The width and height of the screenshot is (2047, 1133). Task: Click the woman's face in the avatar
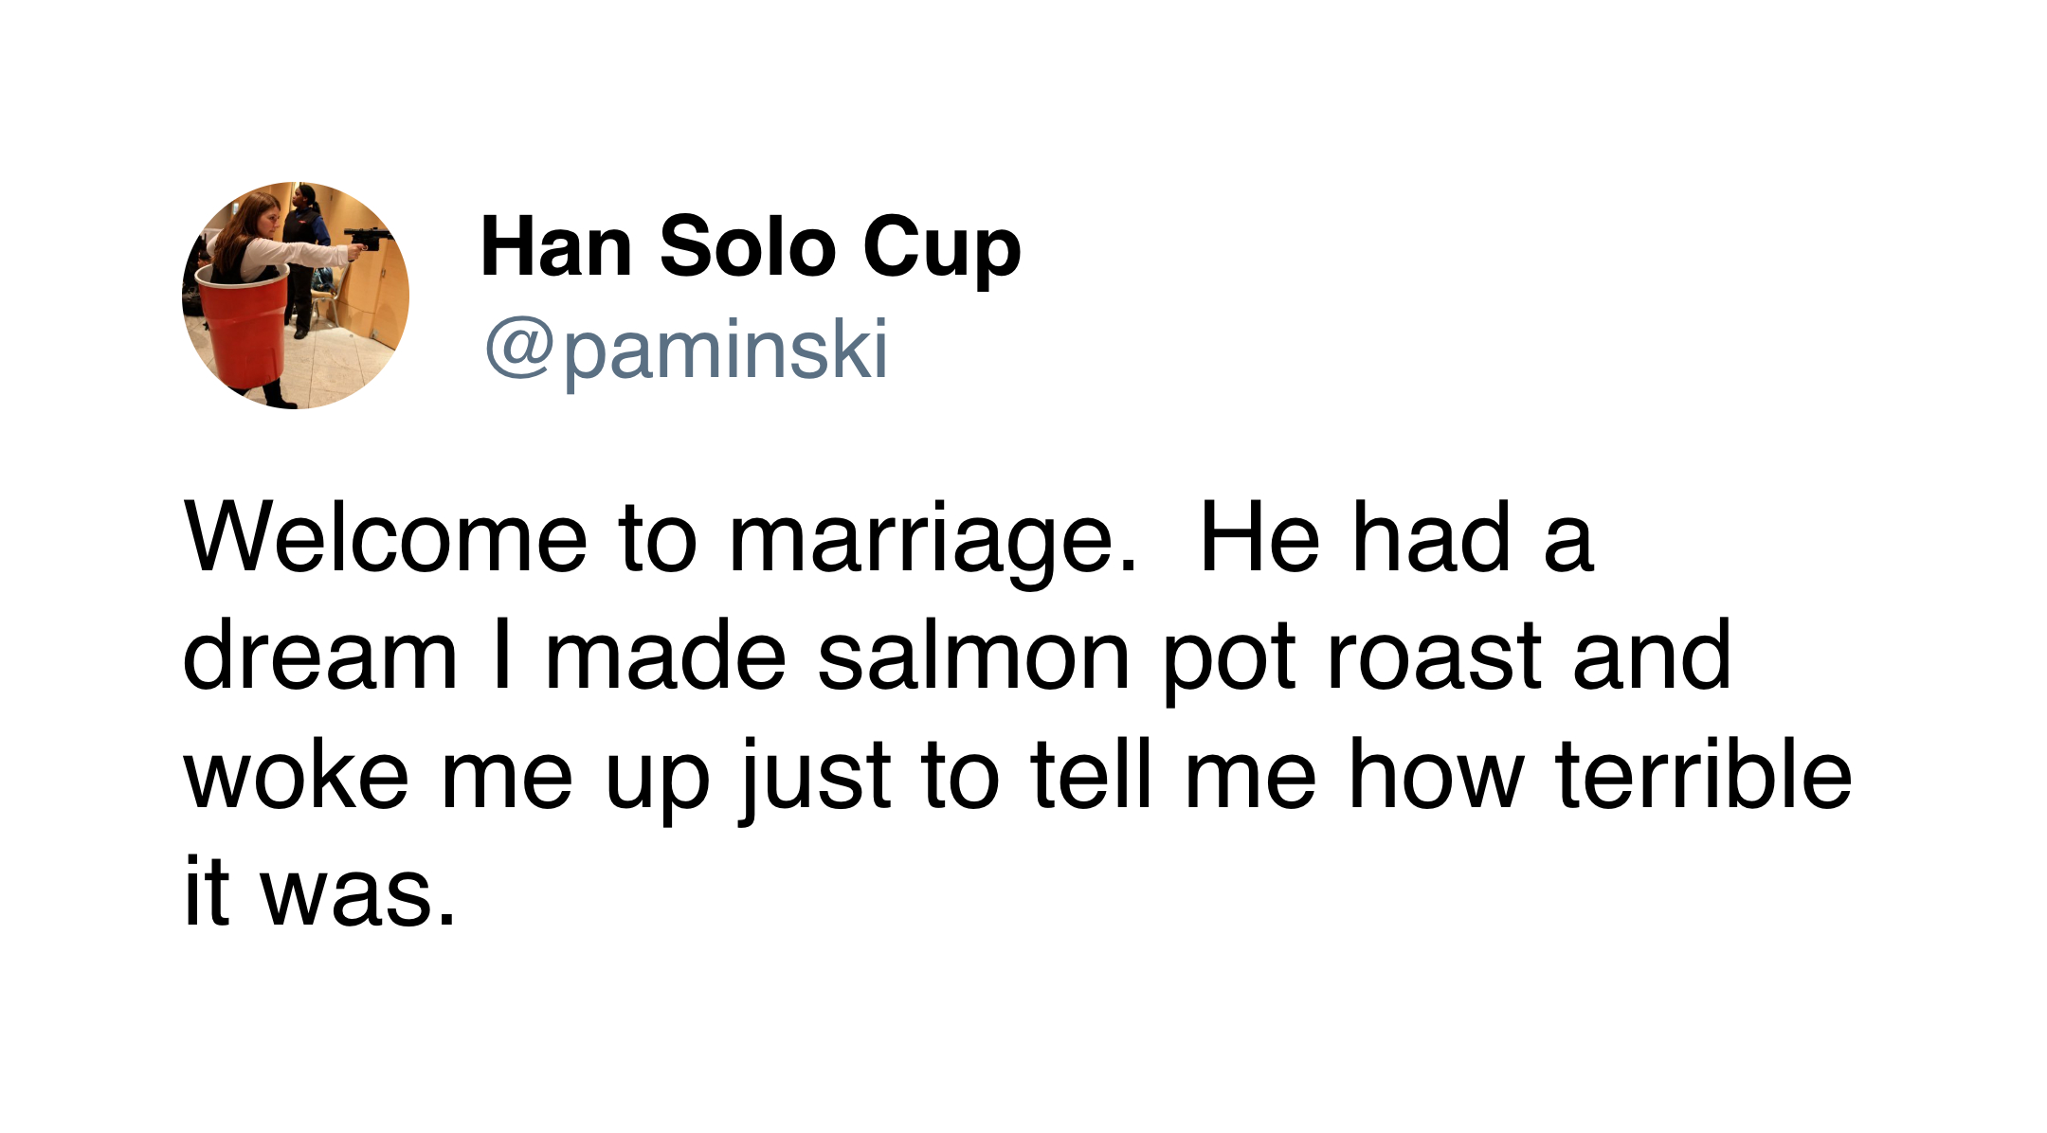[x=270, y=219]
